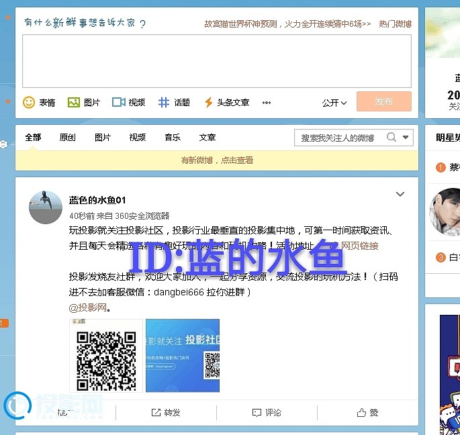Switch to the 音乐 tab
460x435 pixels.
pyautogui.click(x=173, y=137)
